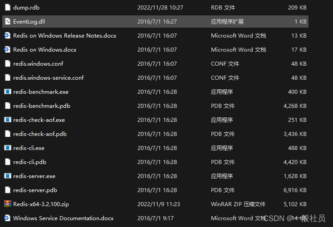Screen dimensions: 333x227
Task: Select the redis.windows.conf file name
Action: pos(38,63)
